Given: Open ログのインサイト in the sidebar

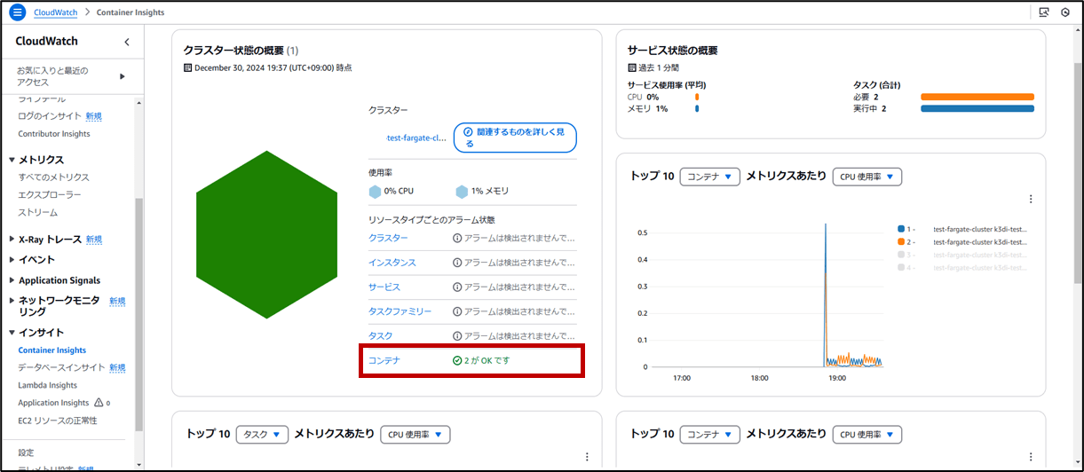Looking at the screenshot, I should click(50, 116).
